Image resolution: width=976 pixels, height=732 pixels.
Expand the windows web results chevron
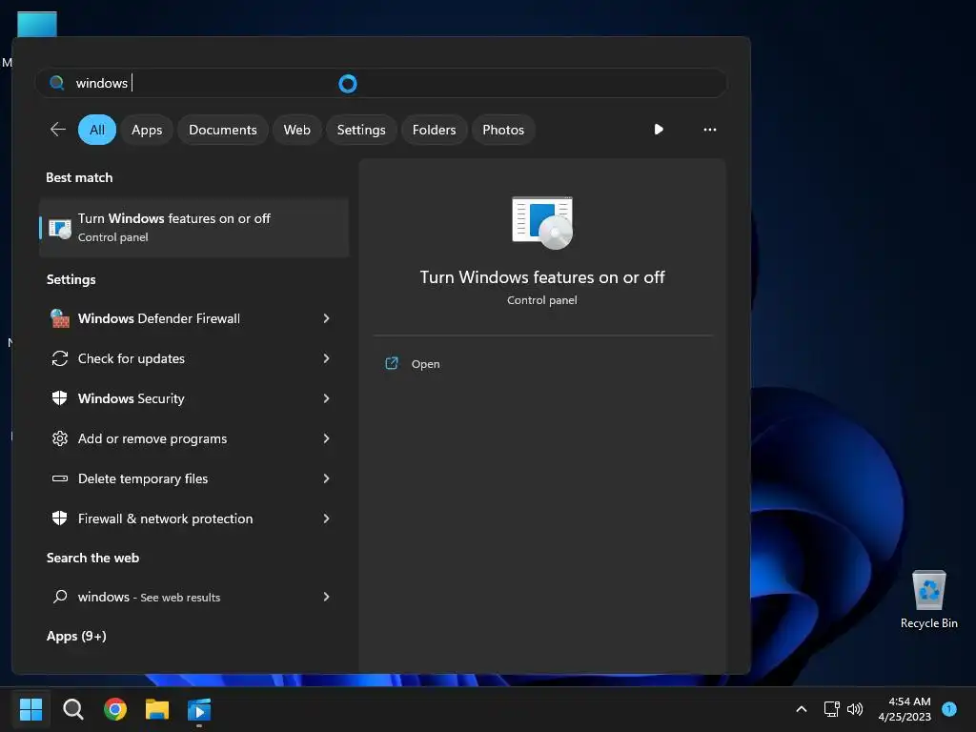pyautogui.click(x=326, y=597)
